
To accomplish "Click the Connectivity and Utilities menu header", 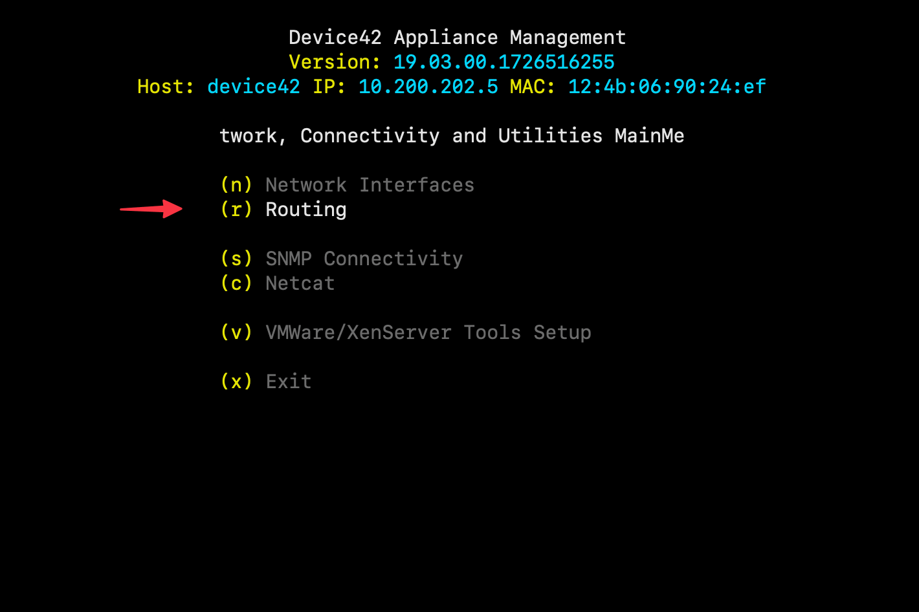I will 452,135.
